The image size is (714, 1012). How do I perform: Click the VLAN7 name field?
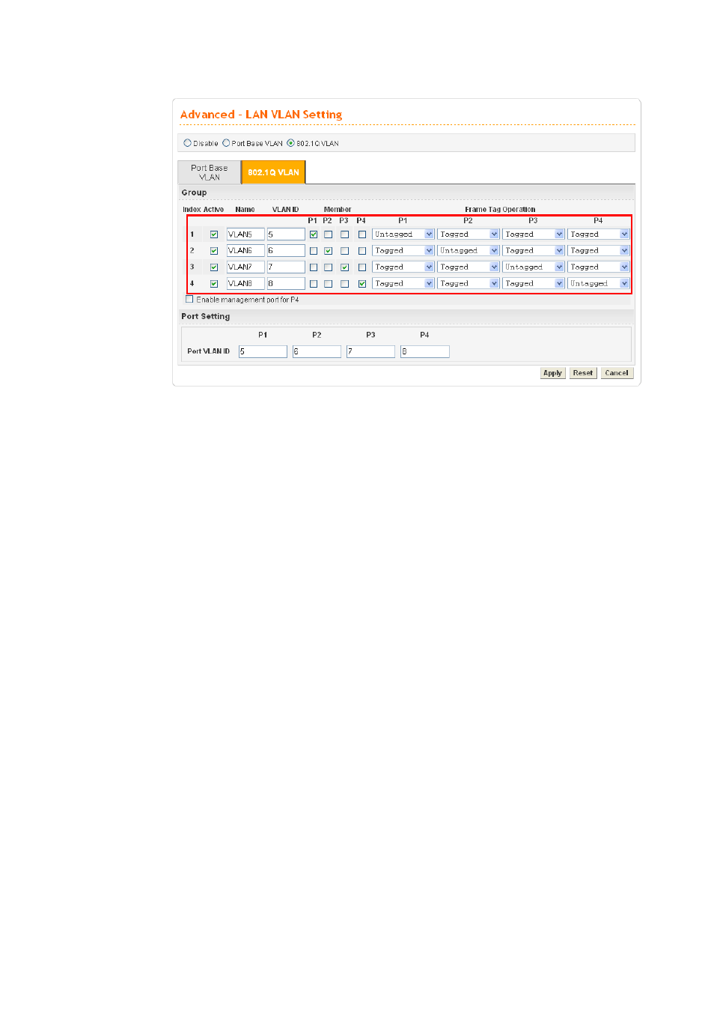[245, 267]
